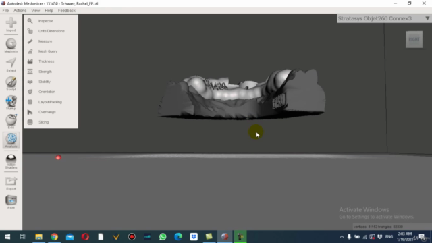The image size is (432, 243).
Task: Click the Export tool
Action: [11, 183]
